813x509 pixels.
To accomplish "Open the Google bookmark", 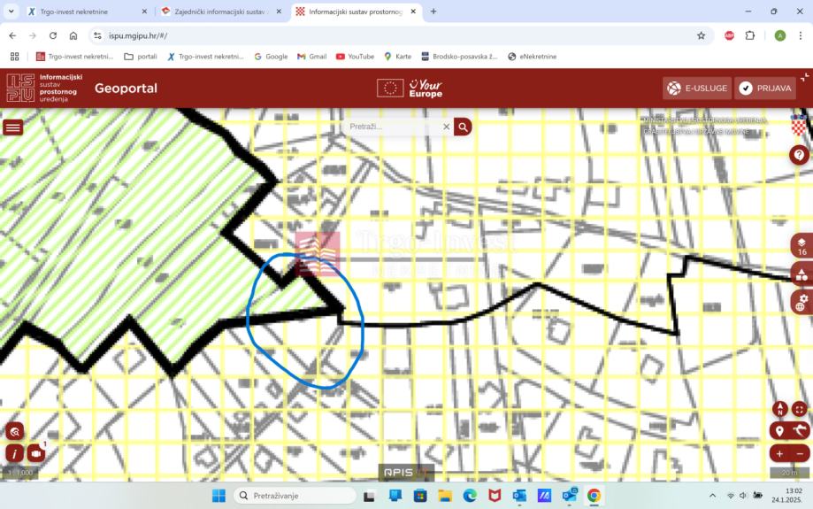I will (271, 57).
